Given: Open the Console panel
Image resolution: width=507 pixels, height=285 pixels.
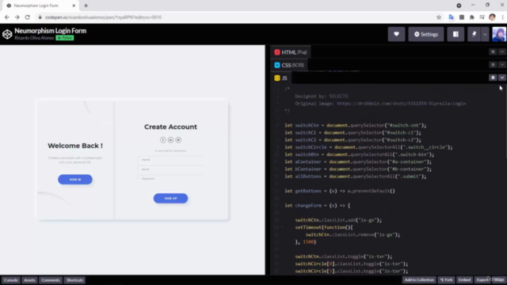Looking at the screenshot, I should tap(10, 280).
